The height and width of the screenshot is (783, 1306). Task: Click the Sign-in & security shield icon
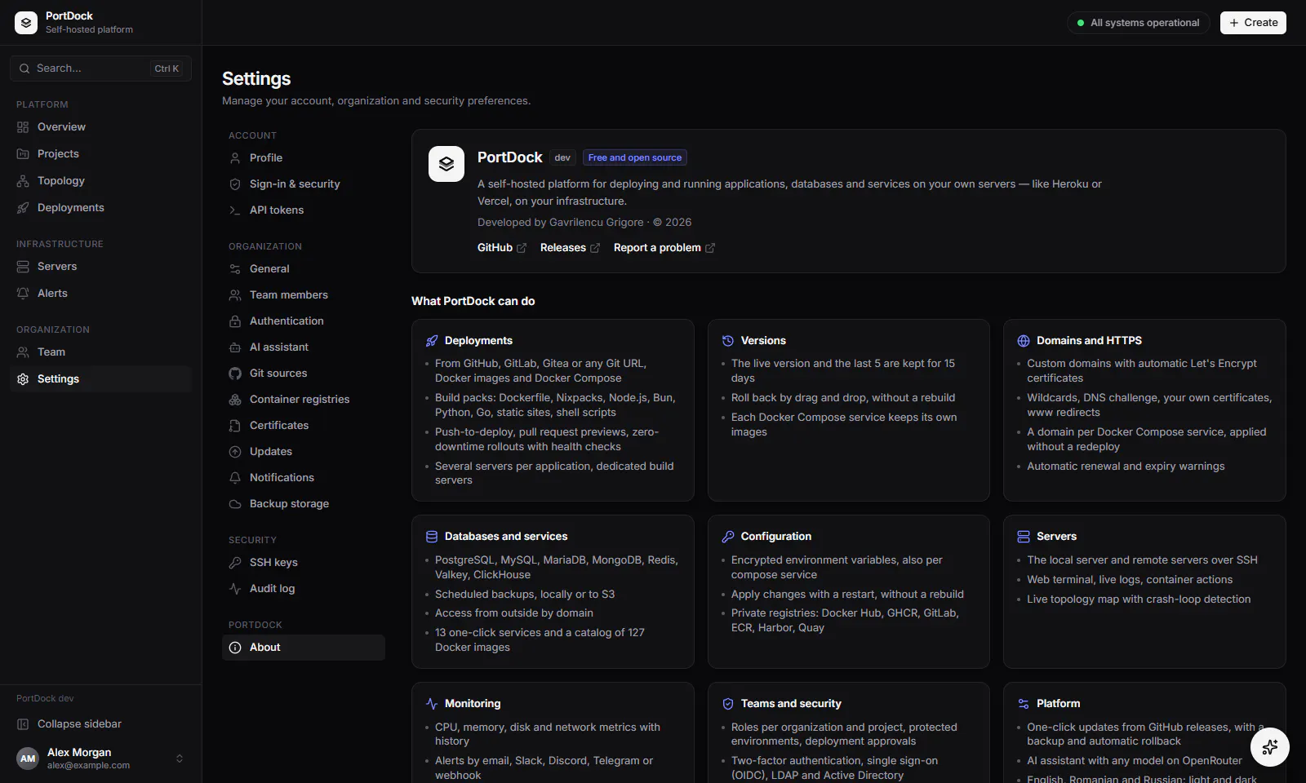235,184
